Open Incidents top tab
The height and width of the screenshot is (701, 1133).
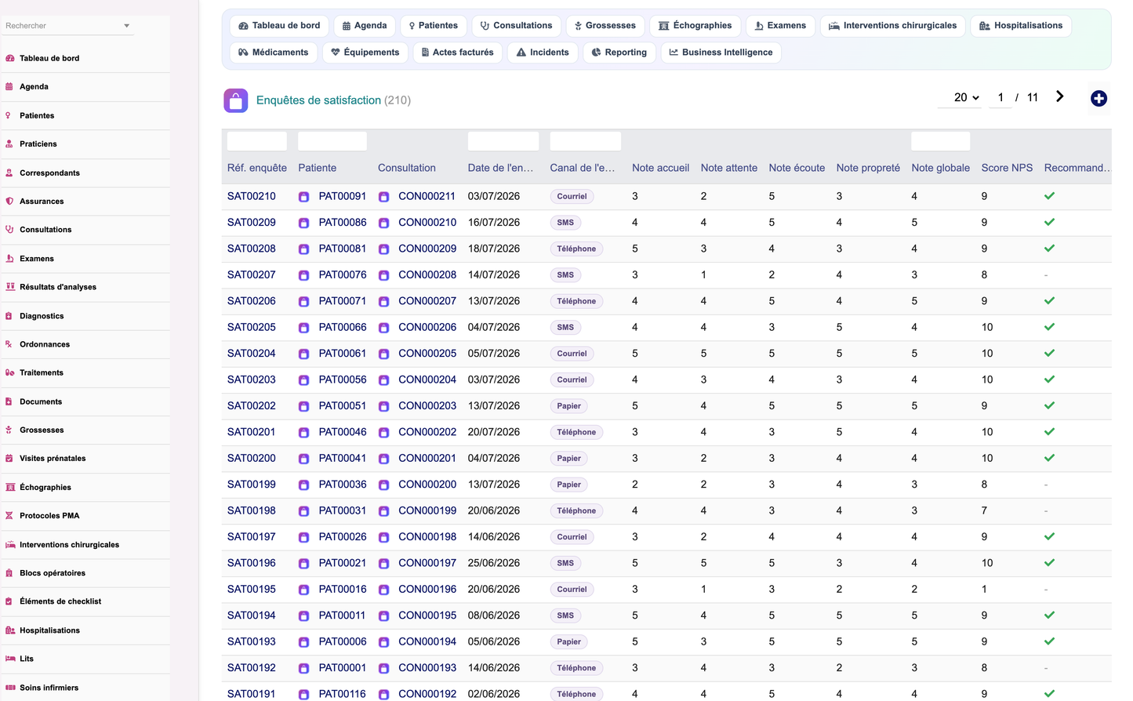click(543, 53)
